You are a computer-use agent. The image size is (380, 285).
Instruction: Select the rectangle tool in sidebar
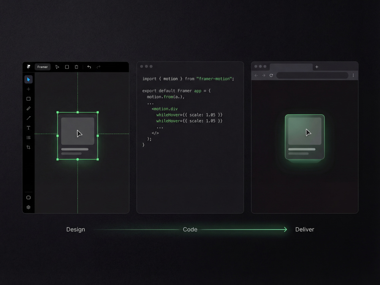28,99
